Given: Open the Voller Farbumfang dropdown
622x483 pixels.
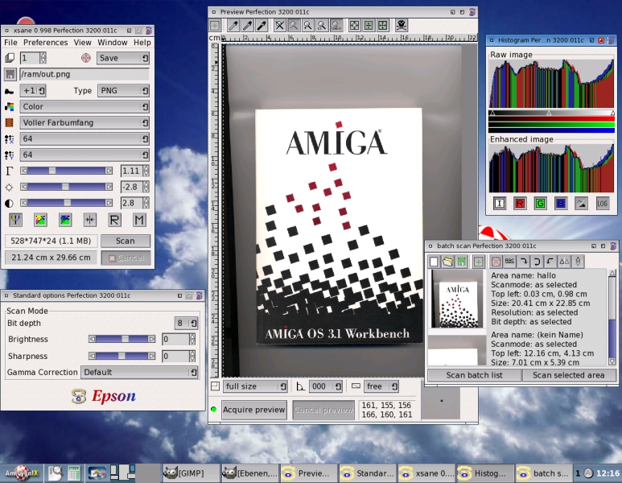Looking at the screenshot, I should click(84, 122).
